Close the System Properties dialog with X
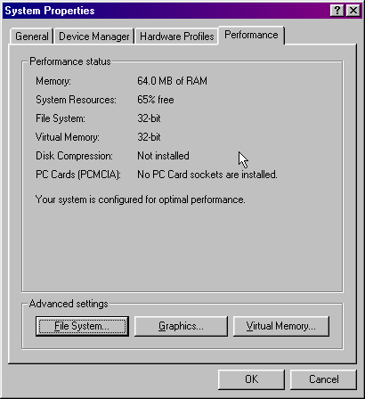 tap(353, 11)
